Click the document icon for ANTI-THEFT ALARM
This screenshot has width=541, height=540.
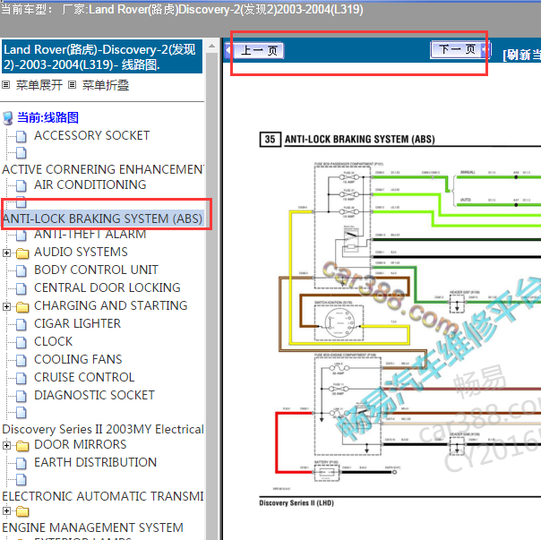(21, 235)
